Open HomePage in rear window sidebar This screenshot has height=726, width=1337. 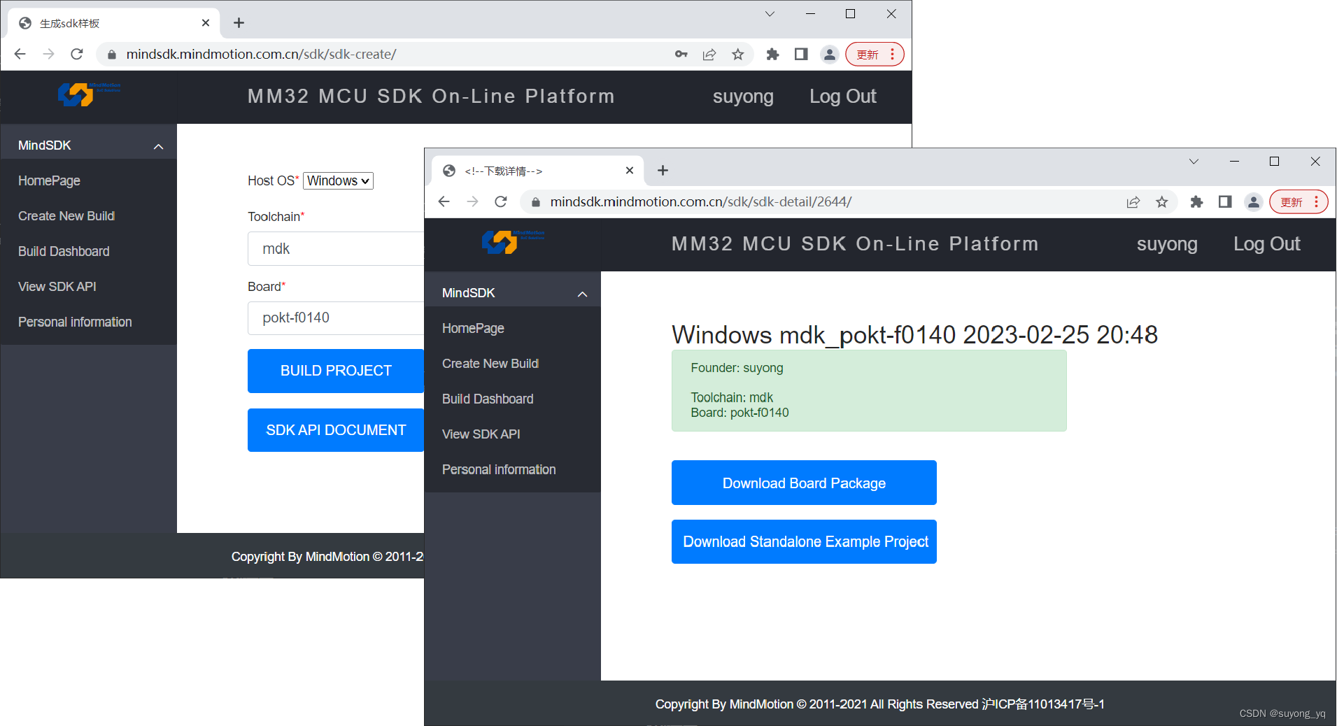coord(49,180)
